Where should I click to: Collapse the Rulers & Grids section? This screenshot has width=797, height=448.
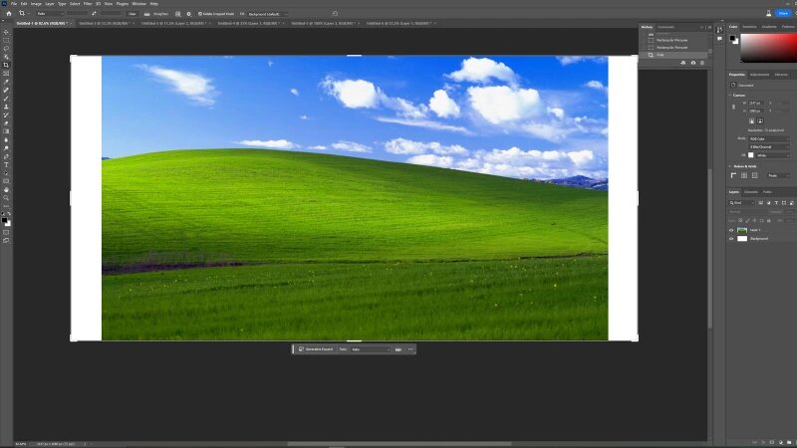[x=730, y=166]
